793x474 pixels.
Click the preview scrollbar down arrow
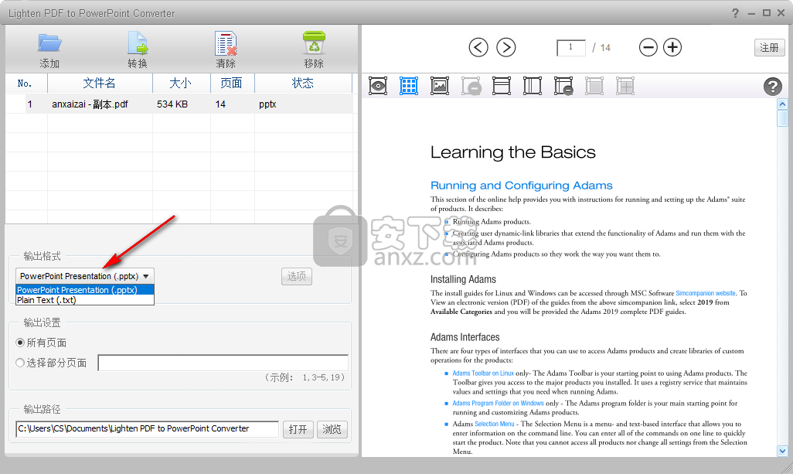pyautogui.click(x=782, y=451)
